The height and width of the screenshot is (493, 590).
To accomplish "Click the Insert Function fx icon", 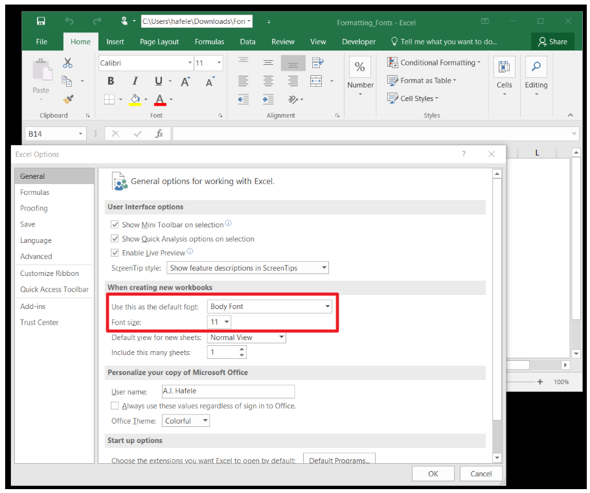I will pyautogui.click(x=159, y=133).
